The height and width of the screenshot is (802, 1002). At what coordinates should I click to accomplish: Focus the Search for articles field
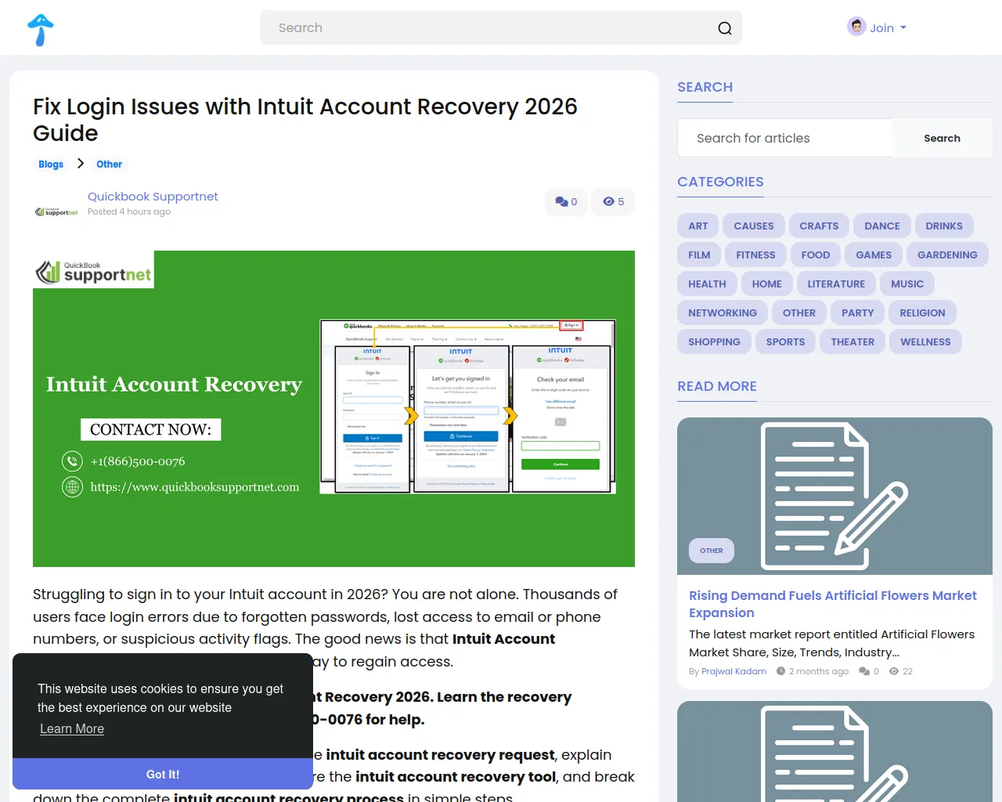coord(784,139)
